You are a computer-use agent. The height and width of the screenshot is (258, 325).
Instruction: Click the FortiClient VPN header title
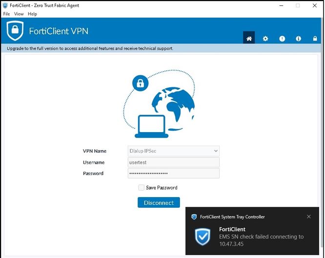click(59, 31)
